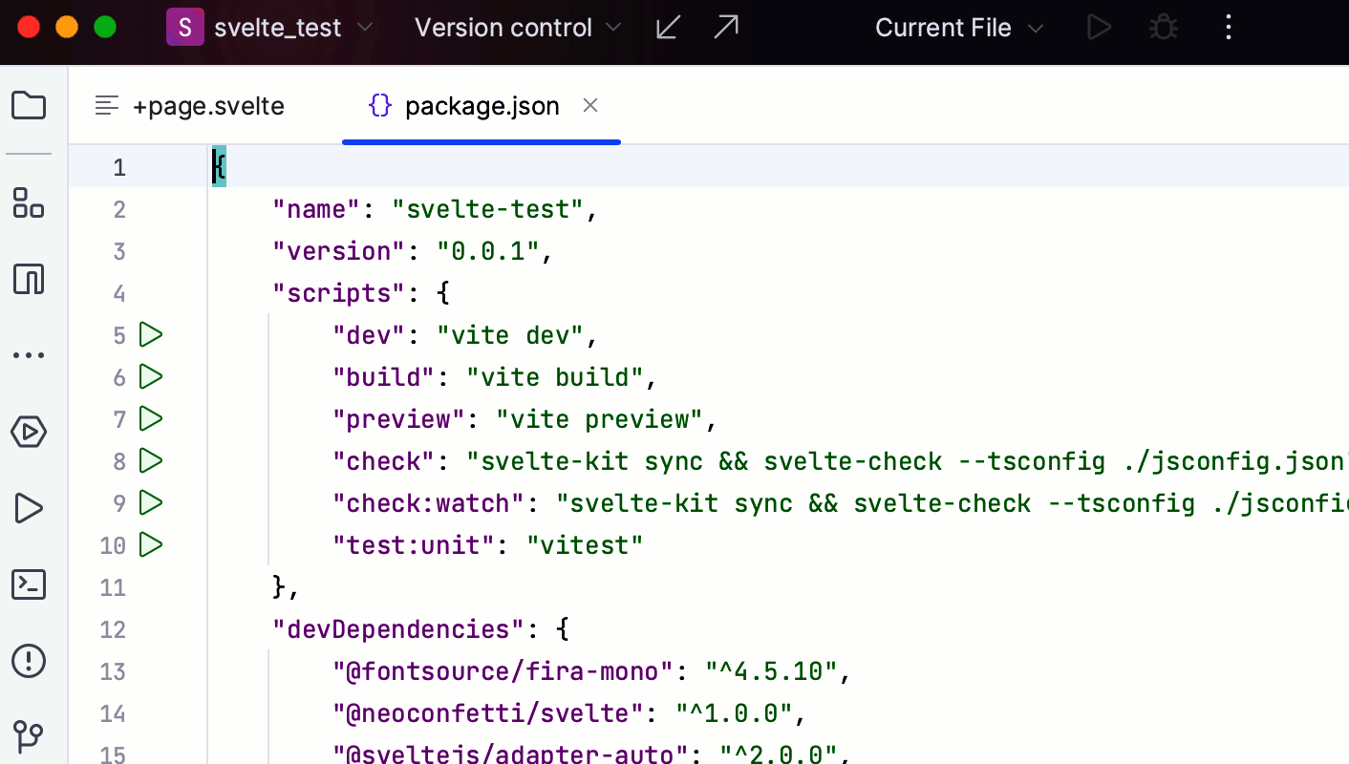
Task: Open the Bookmarks tool window icon
Action: (x=29, y=279)
